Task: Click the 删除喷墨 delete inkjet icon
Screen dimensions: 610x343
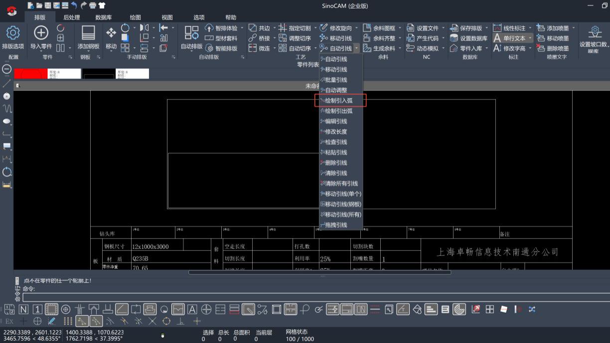Action: [x=541, y=48]
